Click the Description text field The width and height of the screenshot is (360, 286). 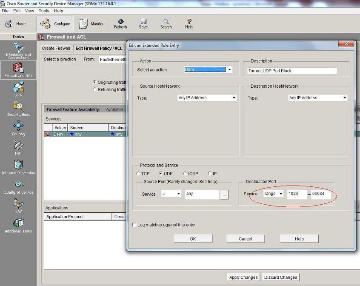(x=292, y=71)
